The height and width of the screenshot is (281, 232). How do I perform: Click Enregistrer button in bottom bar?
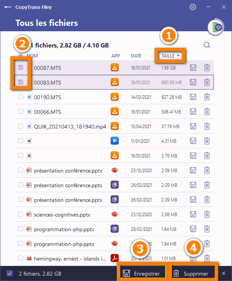(142, 273)
